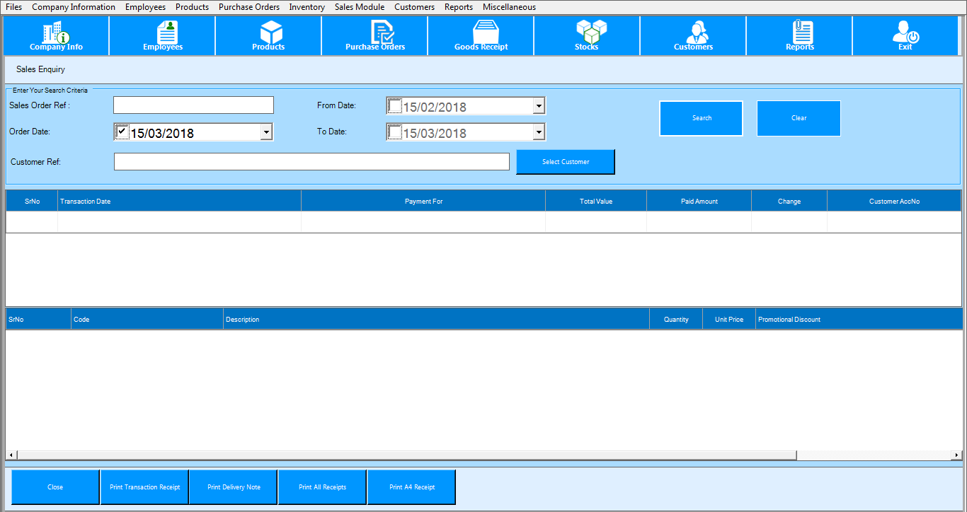Click the Employees toolbar icon
967x512 pixels.
click(163, 35)
